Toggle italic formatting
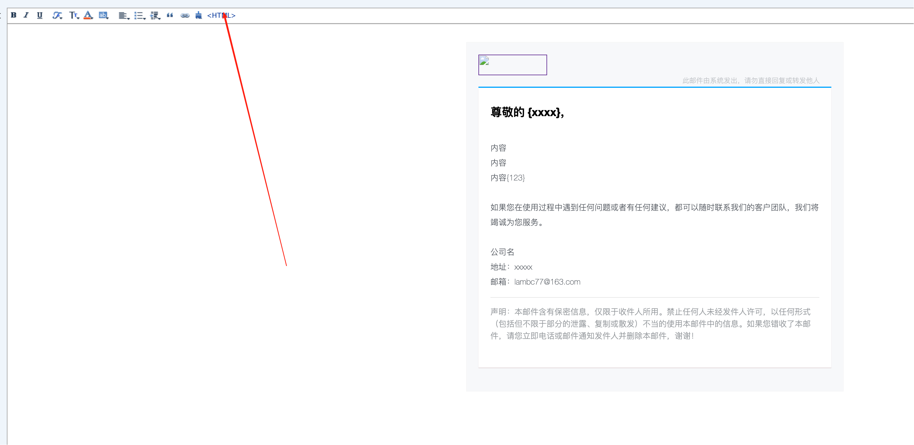Viewport: 914px width, 445px height. (26, 15)
